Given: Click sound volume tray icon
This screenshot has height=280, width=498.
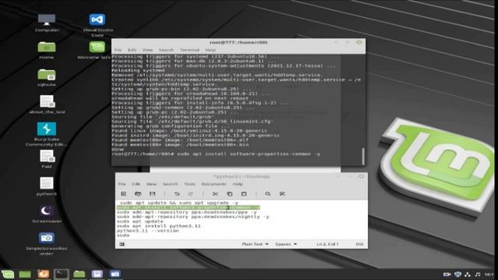Looking at the screenshot, I should coord(477,275).
